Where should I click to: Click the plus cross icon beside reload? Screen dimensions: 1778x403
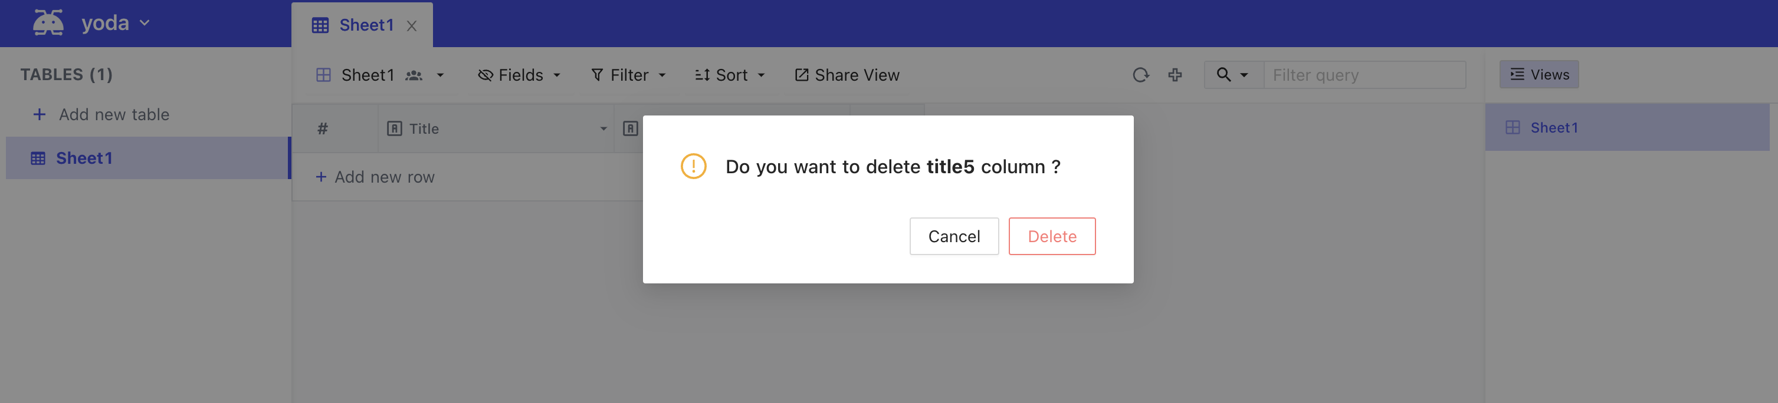click(x=1175, y=75)
